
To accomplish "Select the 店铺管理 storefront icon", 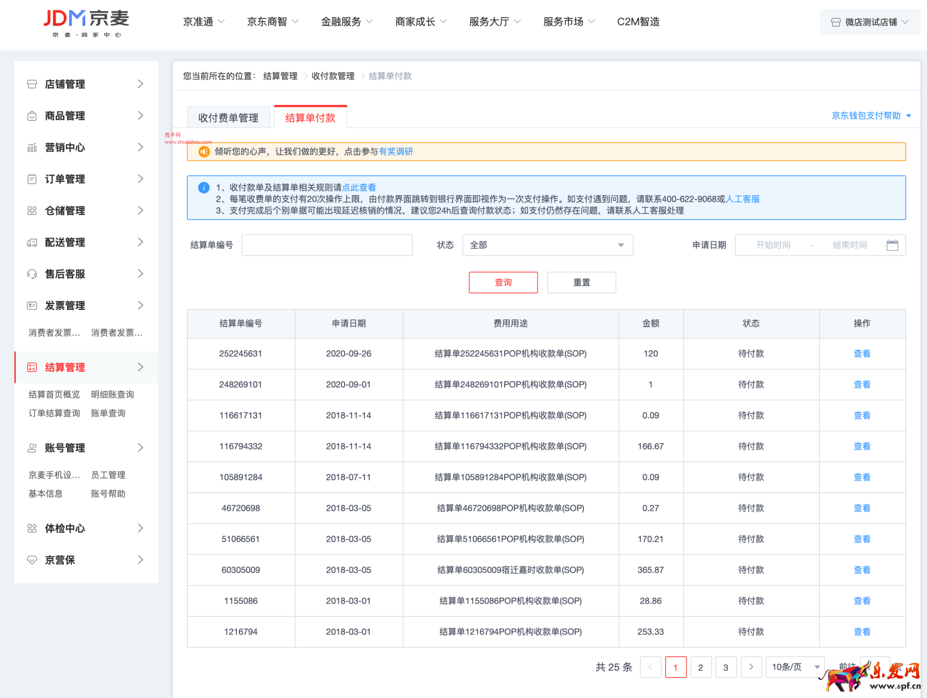I will click(32, 84).
